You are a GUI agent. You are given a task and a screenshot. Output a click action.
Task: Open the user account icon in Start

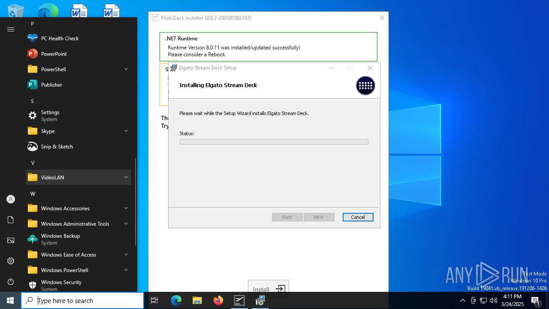[11, 199]
